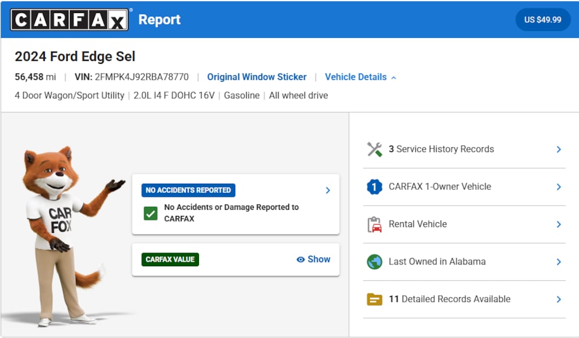The image size is (579, 338).
Task: Click the NO ACCIDENTS REPORTED blue badge
Action: click(x=188, y=190)
